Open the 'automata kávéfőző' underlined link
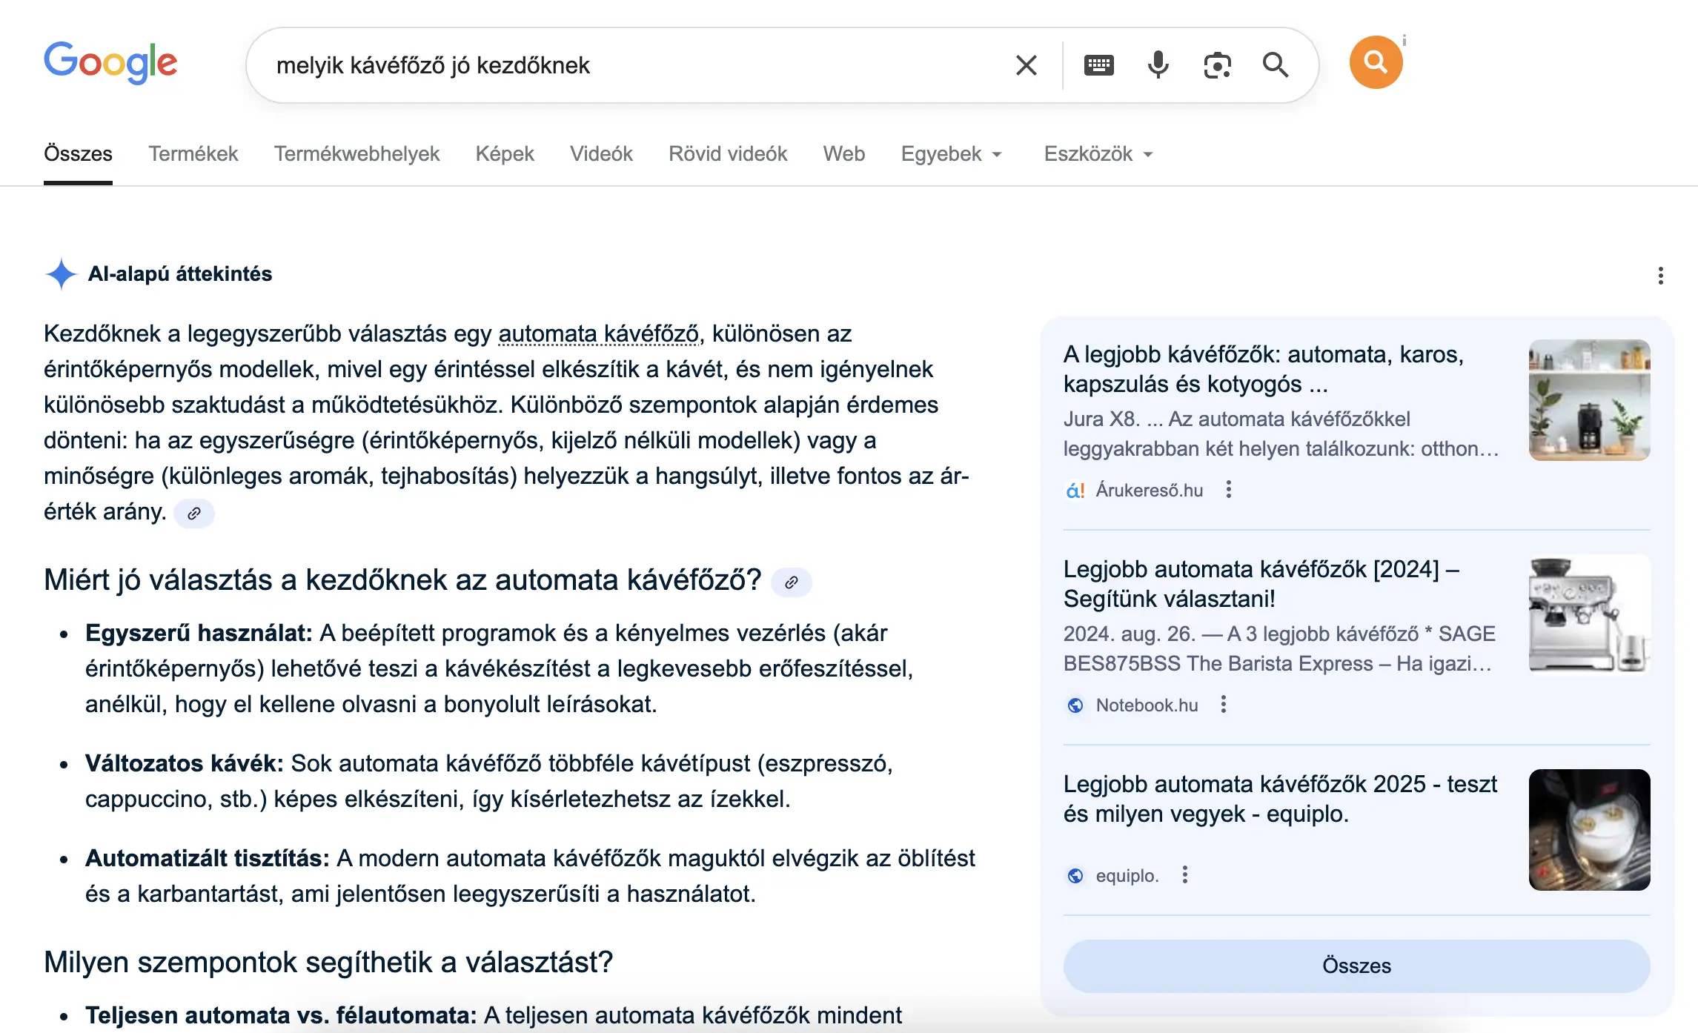 598,334
